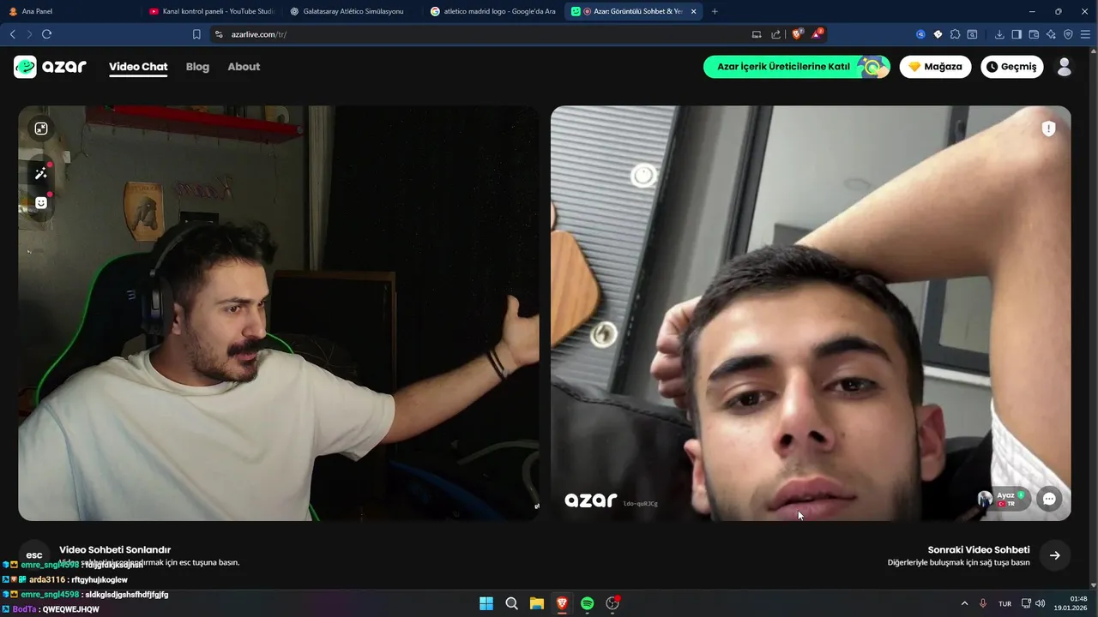Open the extensions puzzle icon
The width and height of the screenshot is (1098, 617).
coord(955,34)
